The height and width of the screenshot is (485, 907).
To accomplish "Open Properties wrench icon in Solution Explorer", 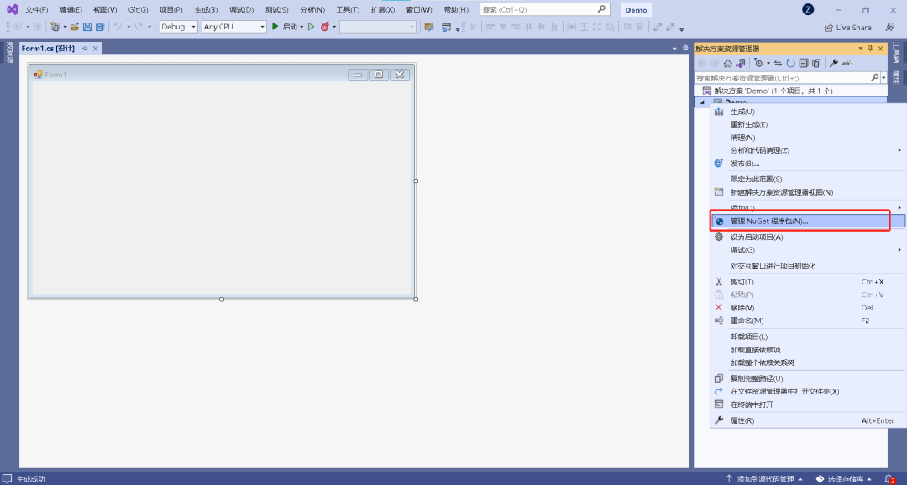I will point(833,63).
